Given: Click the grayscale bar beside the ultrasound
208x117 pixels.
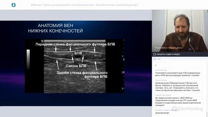Looking at the screenshot, I should 28,59.
